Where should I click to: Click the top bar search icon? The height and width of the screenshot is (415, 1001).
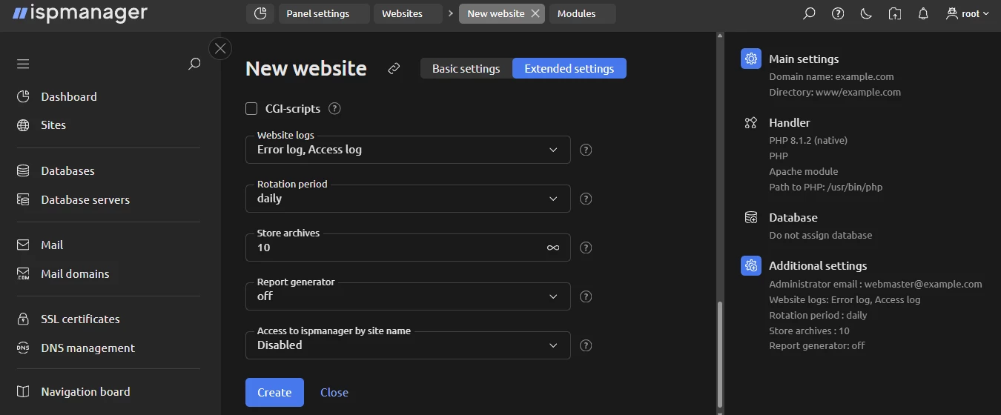click(809, 13)
